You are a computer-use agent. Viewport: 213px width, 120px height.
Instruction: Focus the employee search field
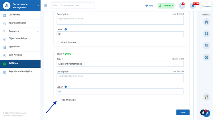coord(73,6)
